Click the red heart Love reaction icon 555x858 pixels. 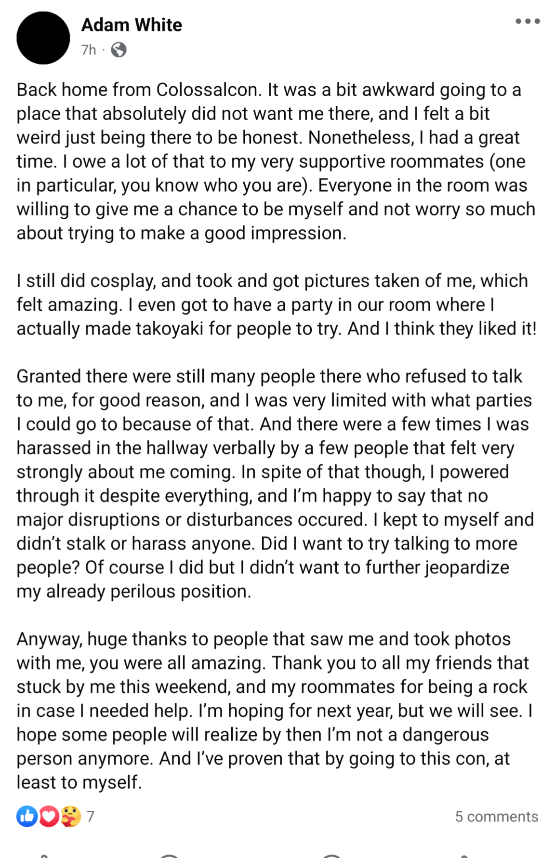click(x=49, y=816)
